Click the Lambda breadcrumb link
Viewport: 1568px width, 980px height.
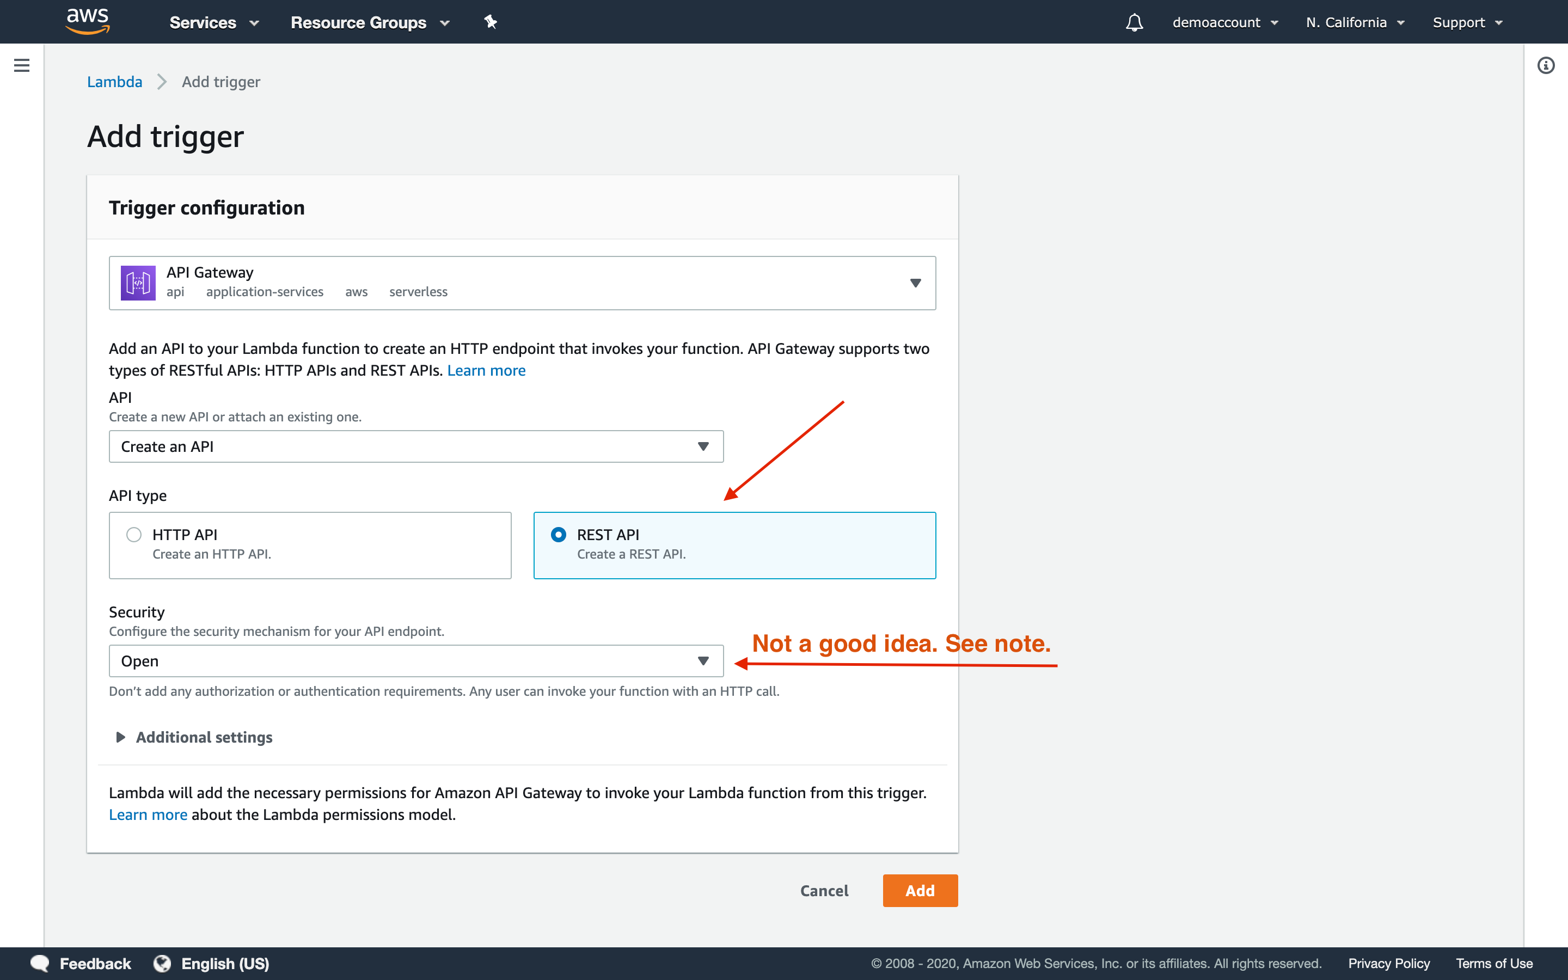click(115, 82)
